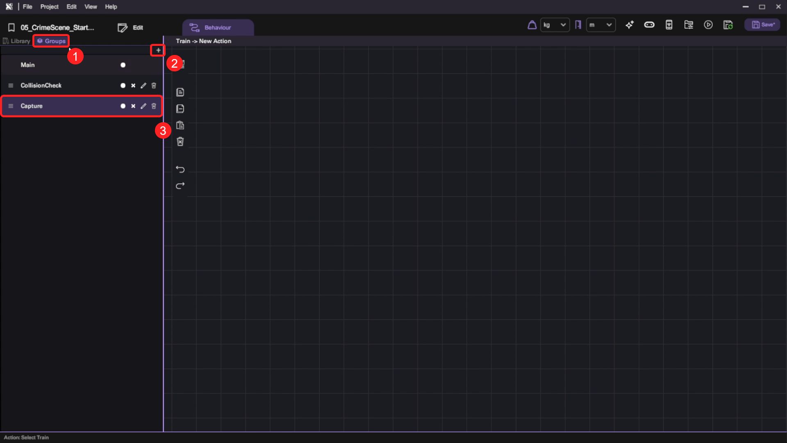Open the project folder settings icon
The width and height of the screenshot is (787, 443).
(689, 25)
